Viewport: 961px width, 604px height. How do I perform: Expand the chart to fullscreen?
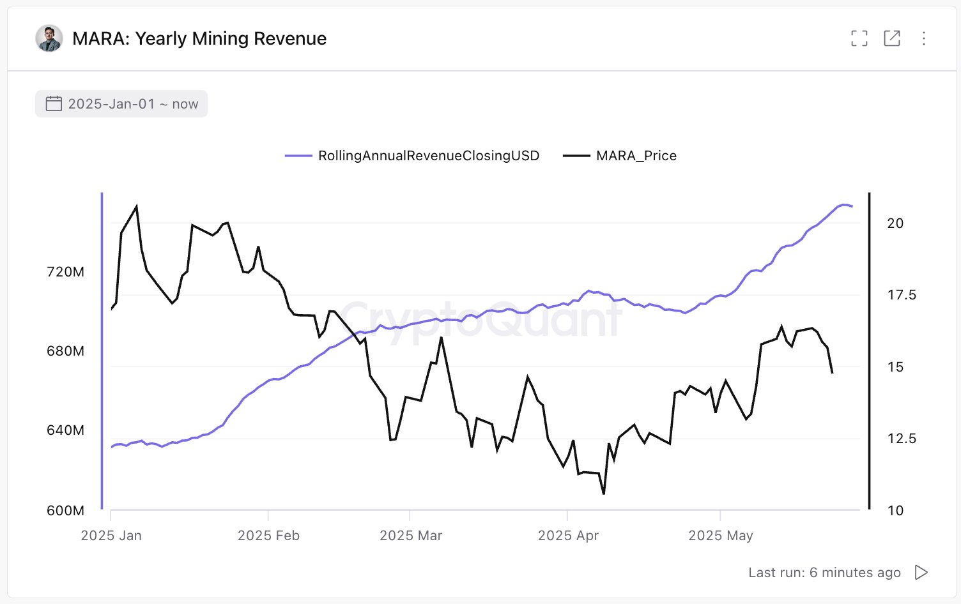859,38
